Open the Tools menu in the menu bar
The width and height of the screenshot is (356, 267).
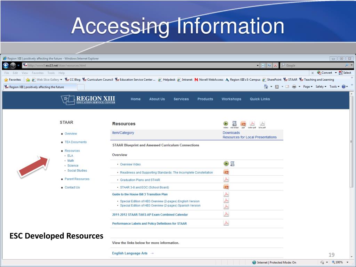51,73
